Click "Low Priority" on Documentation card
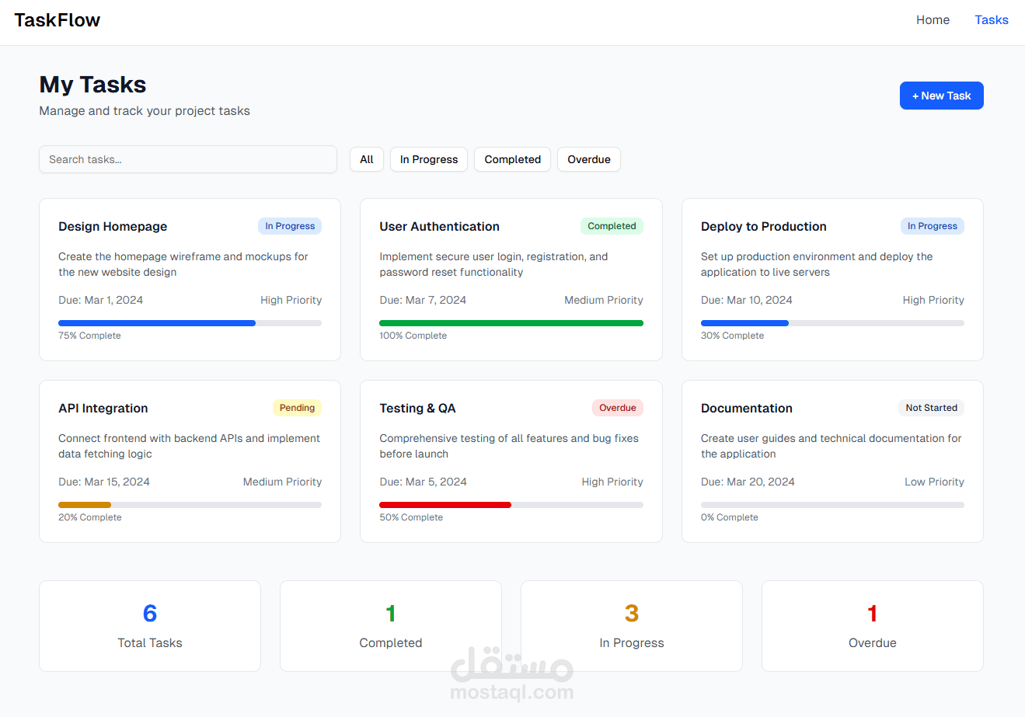This screenshot has width=1025, height=717. pos(934,482)
